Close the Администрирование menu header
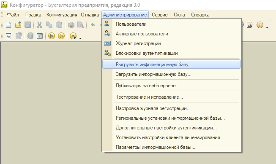This screenshot has height=164, width=276. point(125,15)
